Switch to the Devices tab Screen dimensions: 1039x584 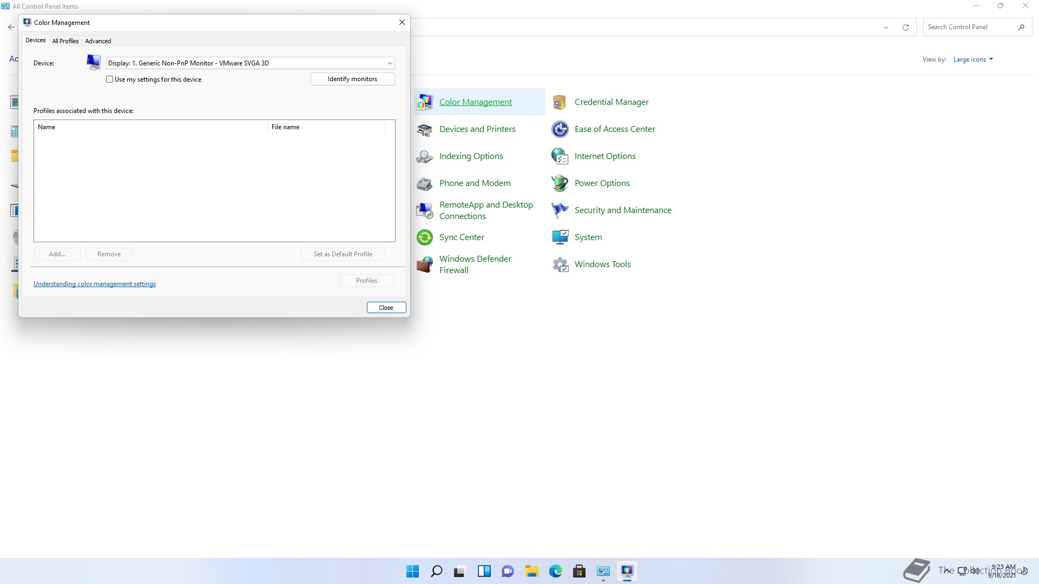(x=36, y=41)
